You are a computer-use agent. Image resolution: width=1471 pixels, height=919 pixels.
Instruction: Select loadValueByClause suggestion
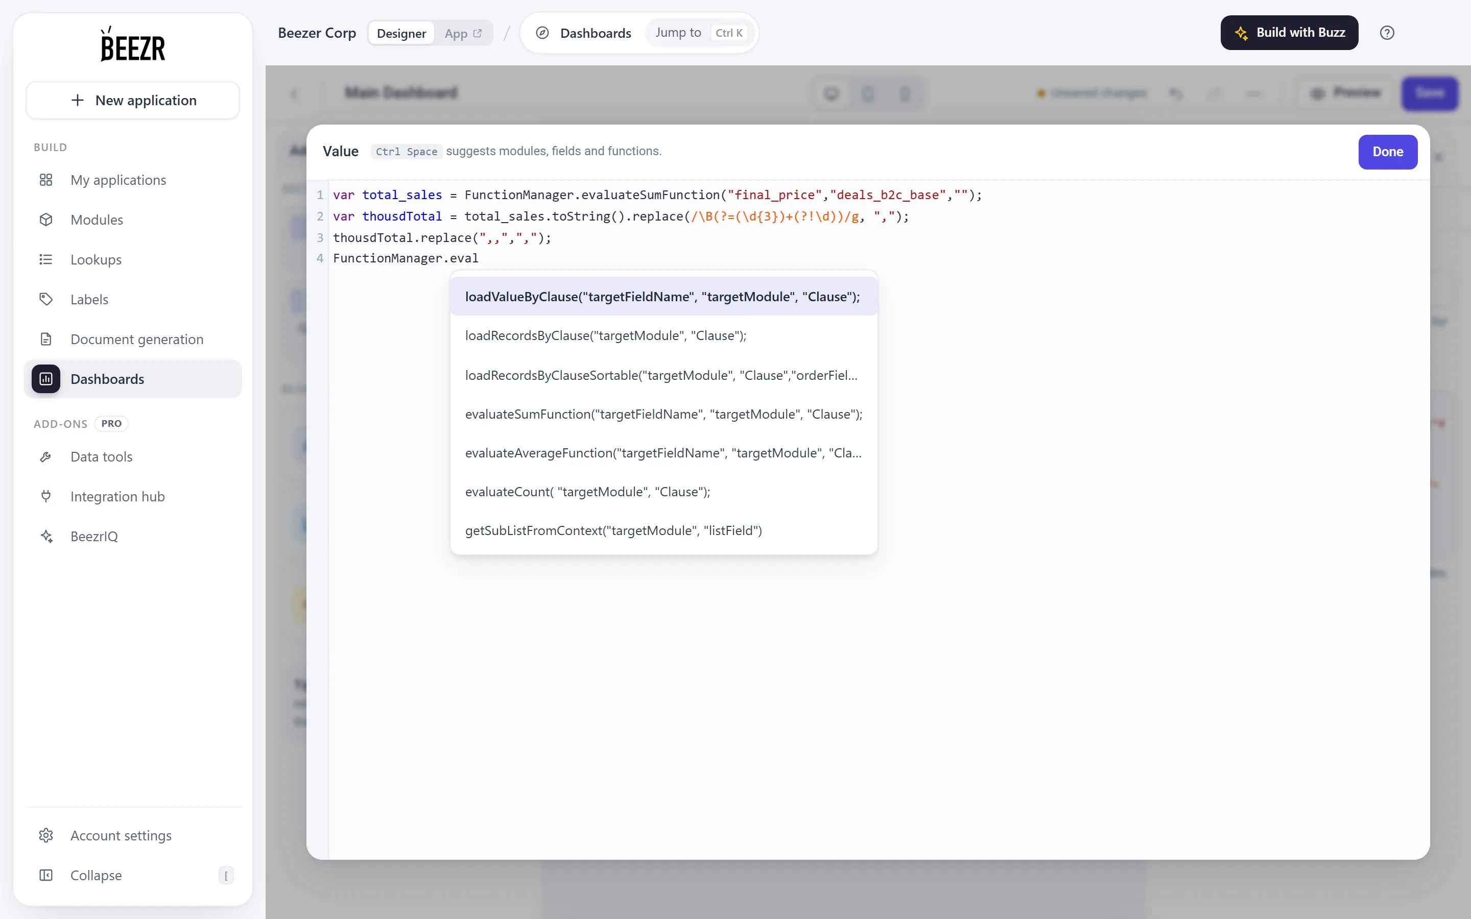click(x=663, y=297)
